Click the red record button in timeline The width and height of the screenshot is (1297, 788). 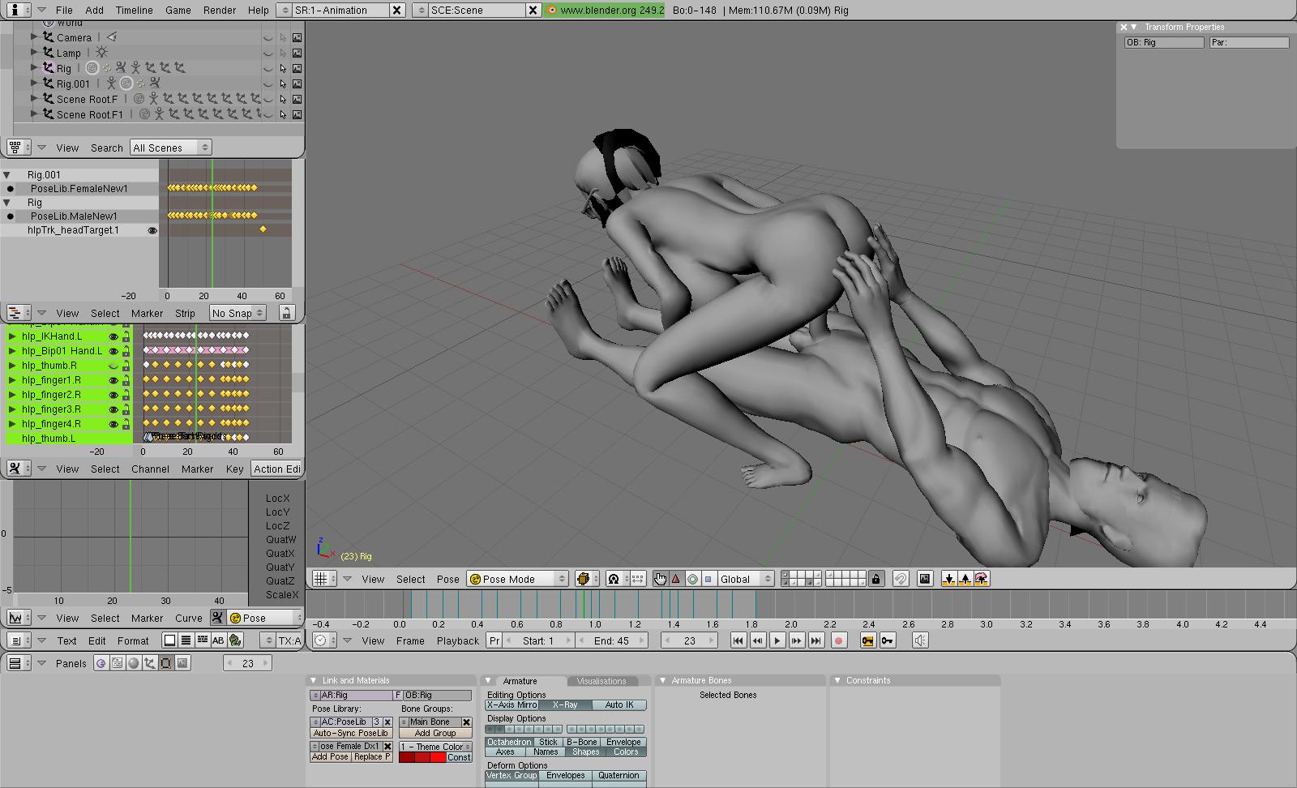[839, 640]
